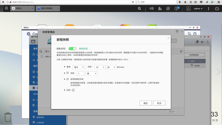This screenshot has height=125, width=222.
Task: Open the 週 retention unit dropdown
Action: pos(91,73)
